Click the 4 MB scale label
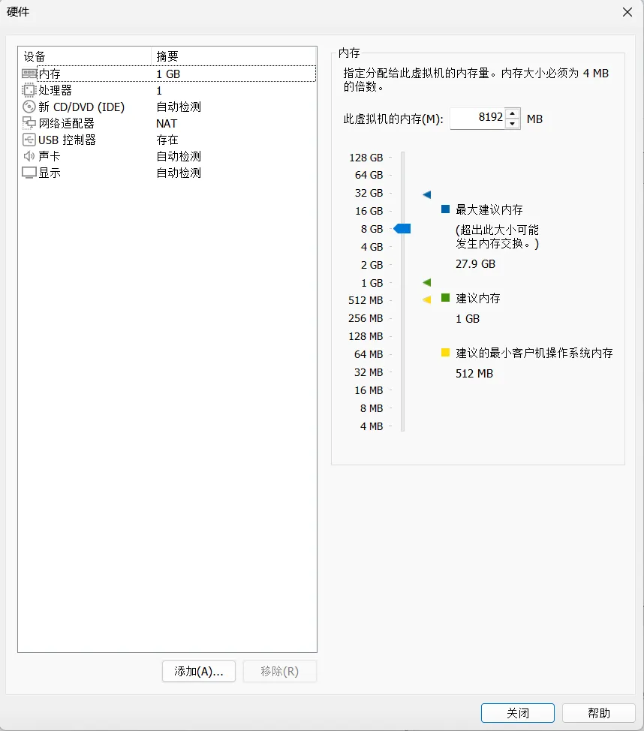 (372, 426)
